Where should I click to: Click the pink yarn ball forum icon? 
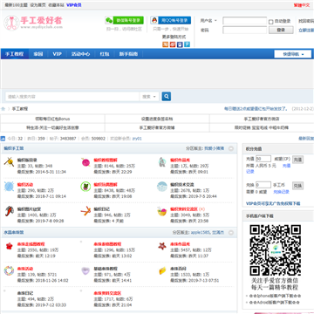(x=85, y=162)
